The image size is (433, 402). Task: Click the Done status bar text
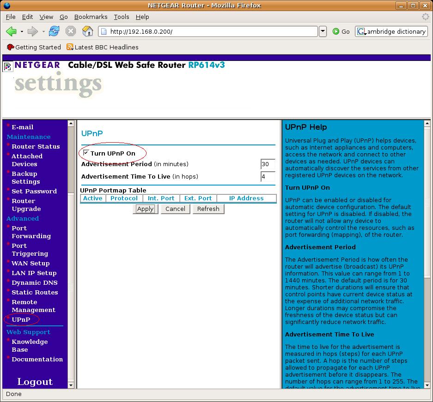[14, 394]
